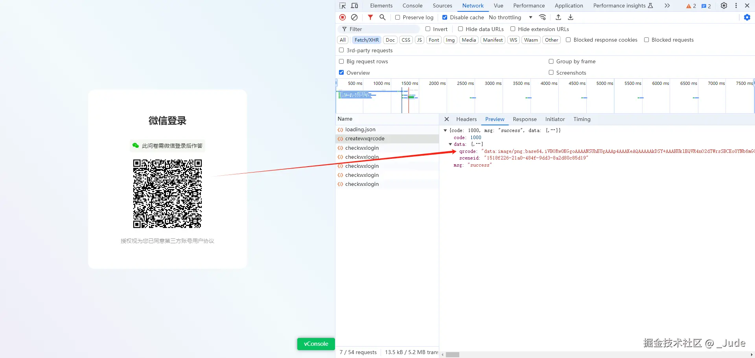Import HAR file upload icon
The image size is (755, 358).
pyautogui.click(x=558, y=17)
